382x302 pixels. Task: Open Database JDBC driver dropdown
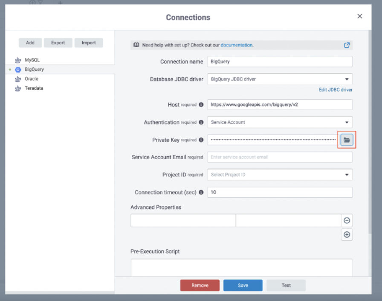pyautogui.click(x=280, y=79)
